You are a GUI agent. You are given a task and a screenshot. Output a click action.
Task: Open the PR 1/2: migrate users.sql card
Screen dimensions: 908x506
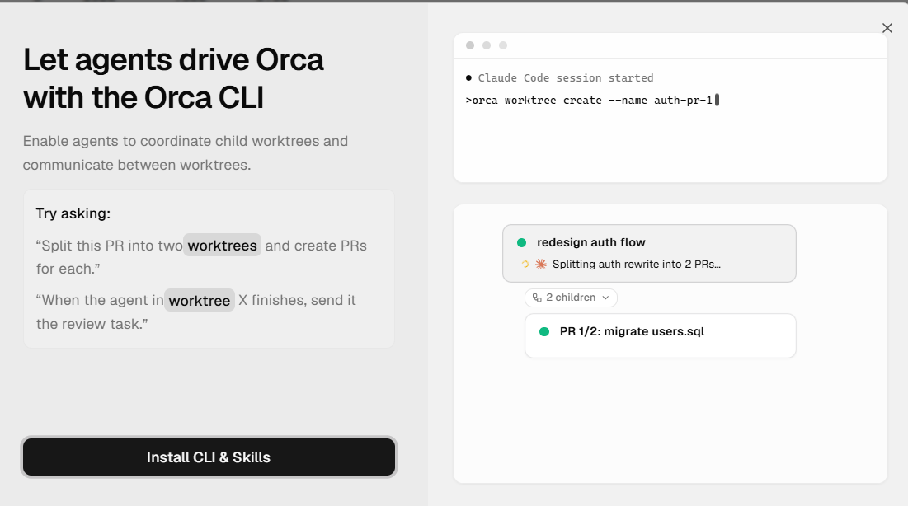660,335
